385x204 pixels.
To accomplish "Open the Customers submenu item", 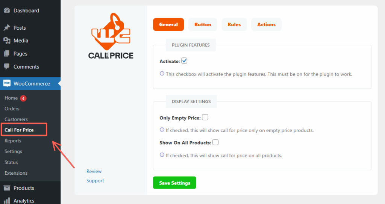I will tap(16, 119).
